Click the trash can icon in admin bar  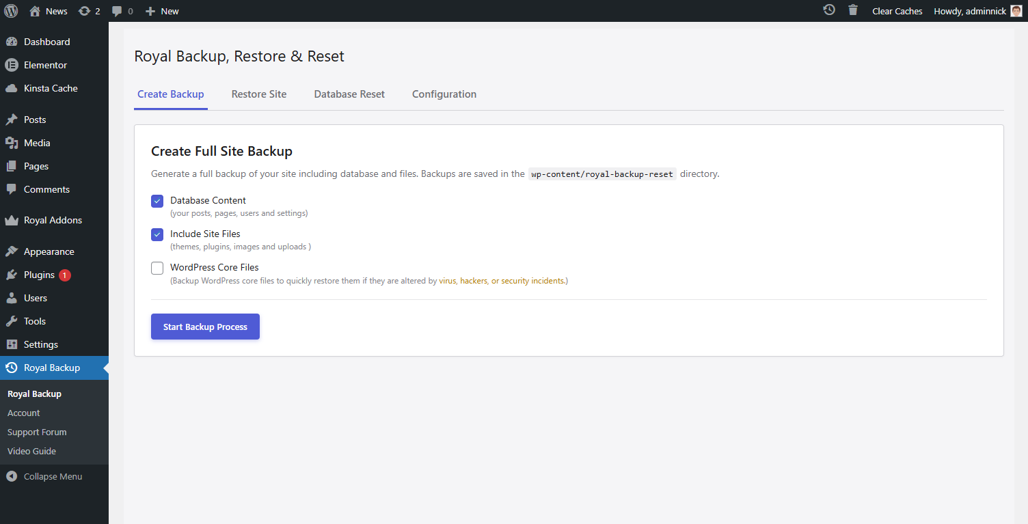[x=853, y=10]
